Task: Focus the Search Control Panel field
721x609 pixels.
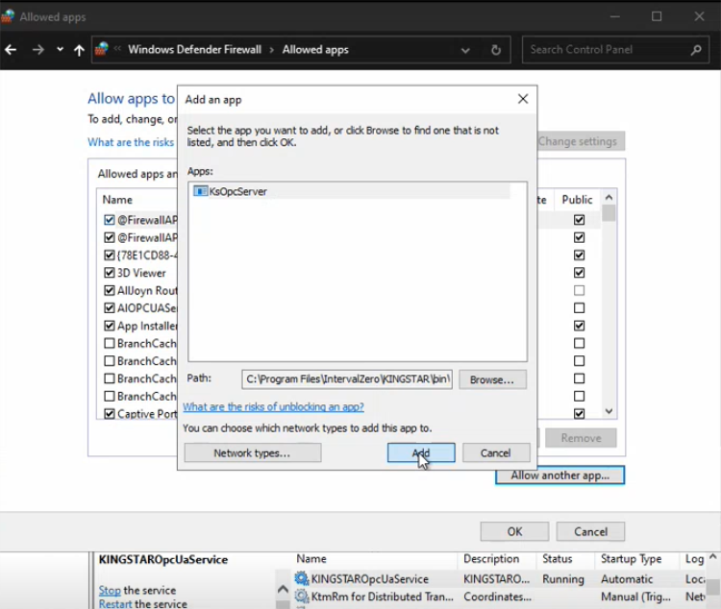Action: click(615, 50)
